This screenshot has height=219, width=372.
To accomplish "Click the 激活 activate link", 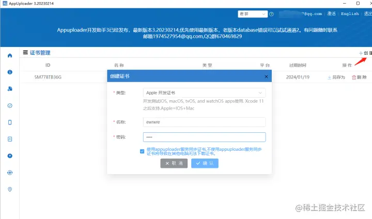I will tap(331, 14).
